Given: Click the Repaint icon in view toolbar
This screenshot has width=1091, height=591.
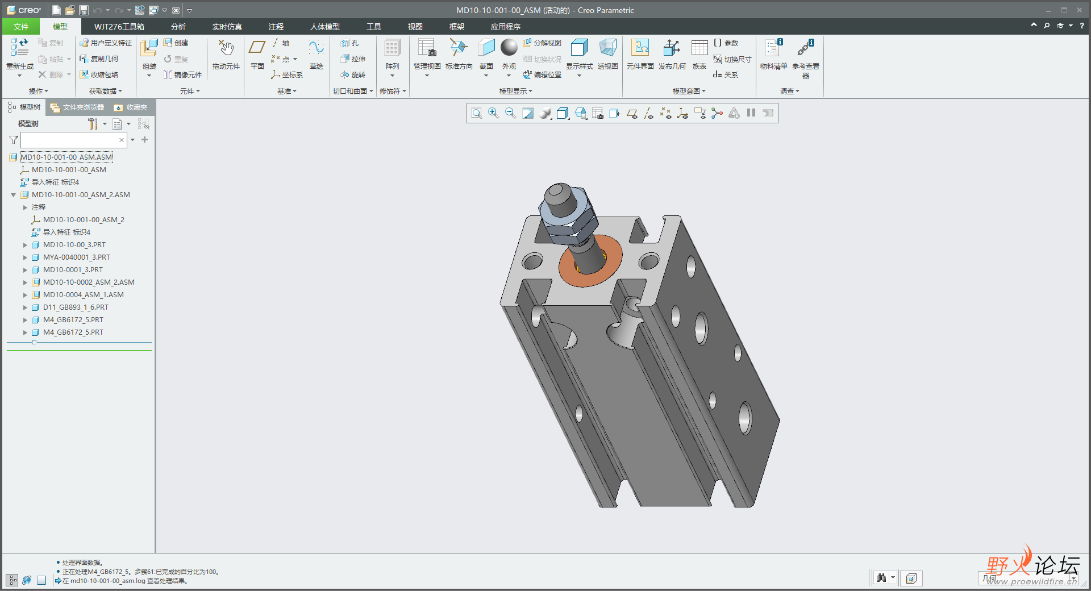Looking at the screenshot, I should 528,113.
